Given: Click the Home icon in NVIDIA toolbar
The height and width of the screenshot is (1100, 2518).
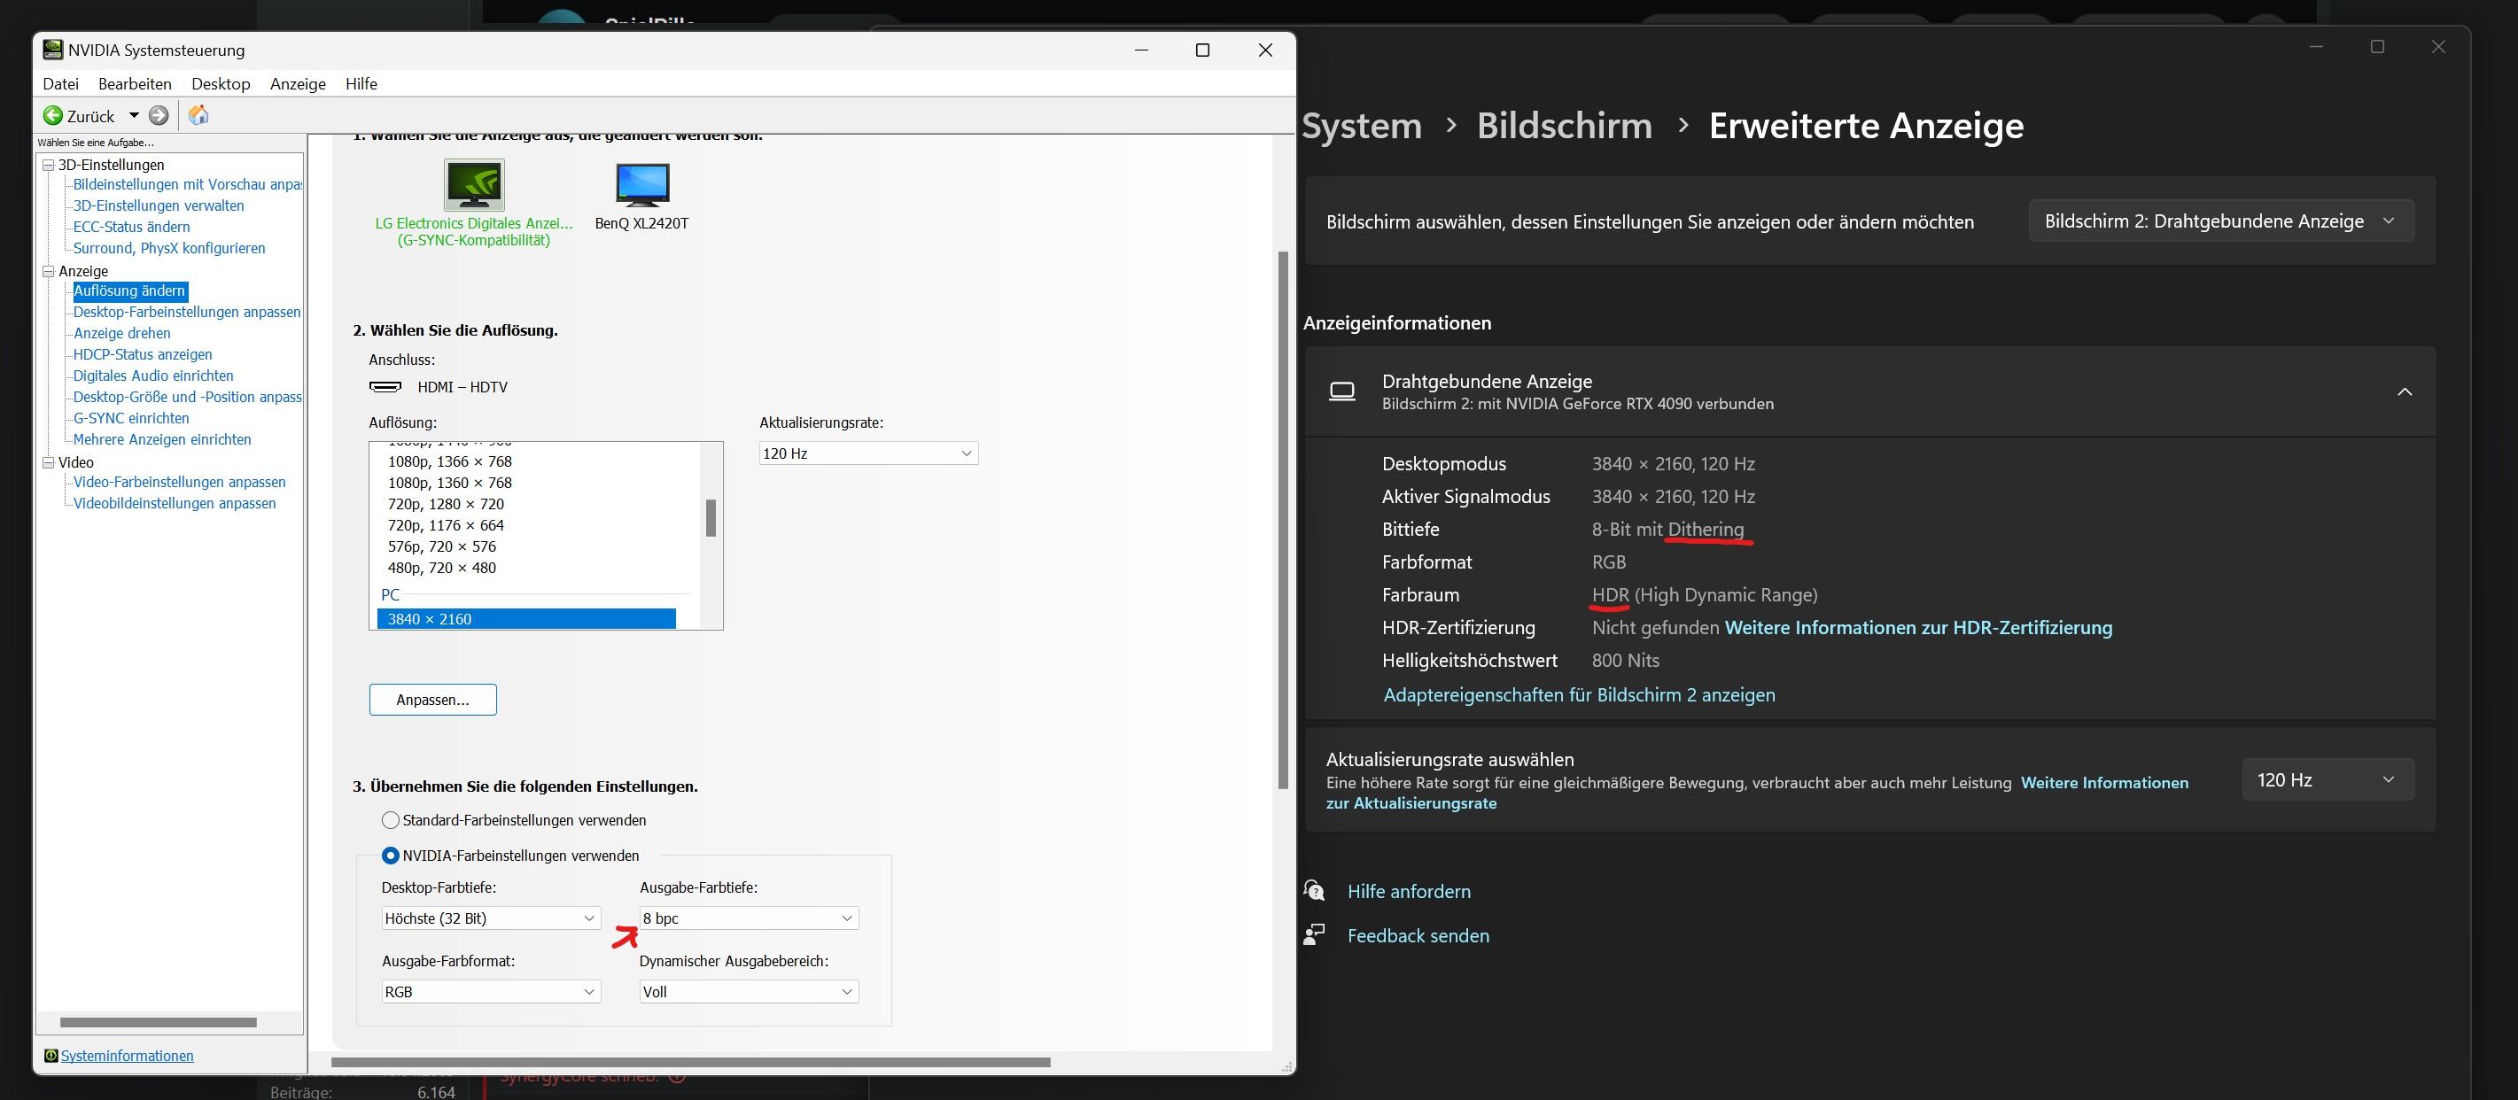Looking at the screenshot, I should 198,115.
